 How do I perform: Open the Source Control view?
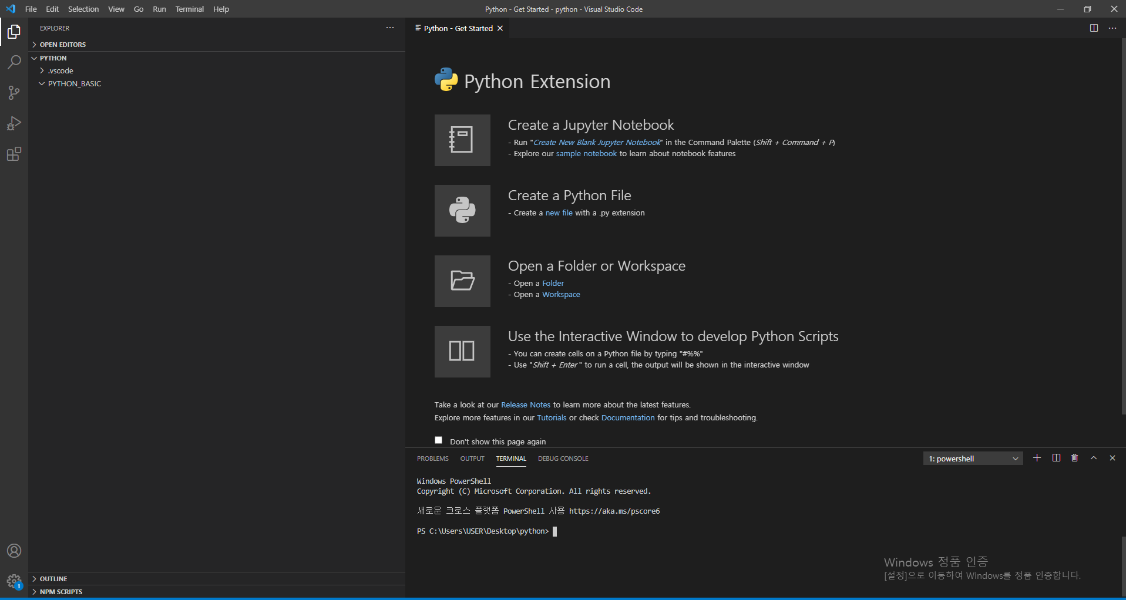pos(14,93)
